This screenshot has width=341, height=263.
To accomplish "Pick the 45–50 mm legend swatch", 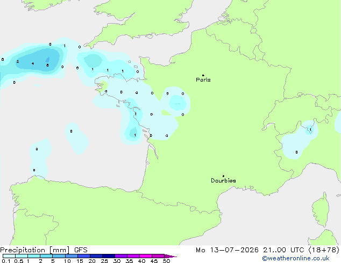I will [158, 256].
